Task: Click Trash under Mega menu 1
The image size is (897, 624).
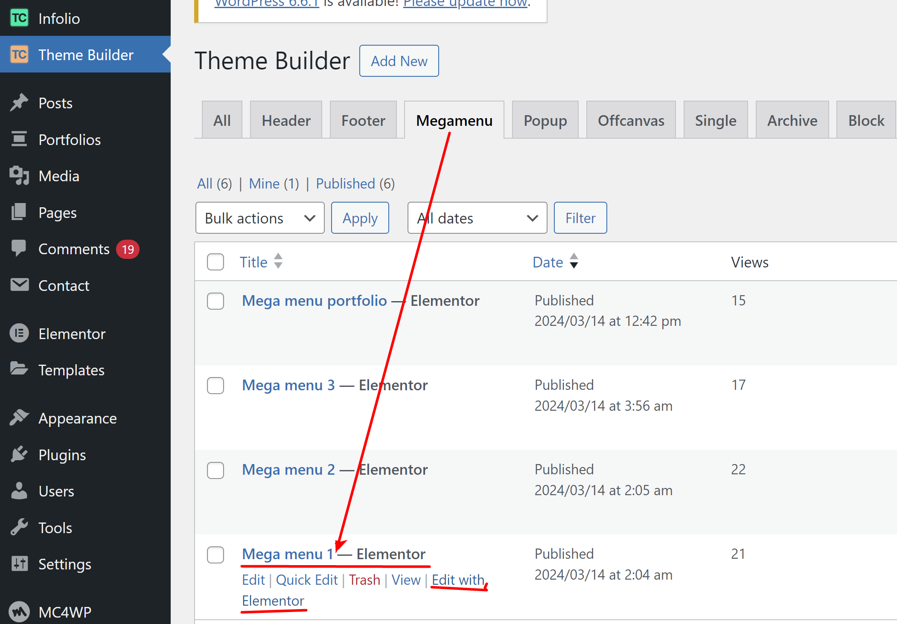Action: click(364, 580)
